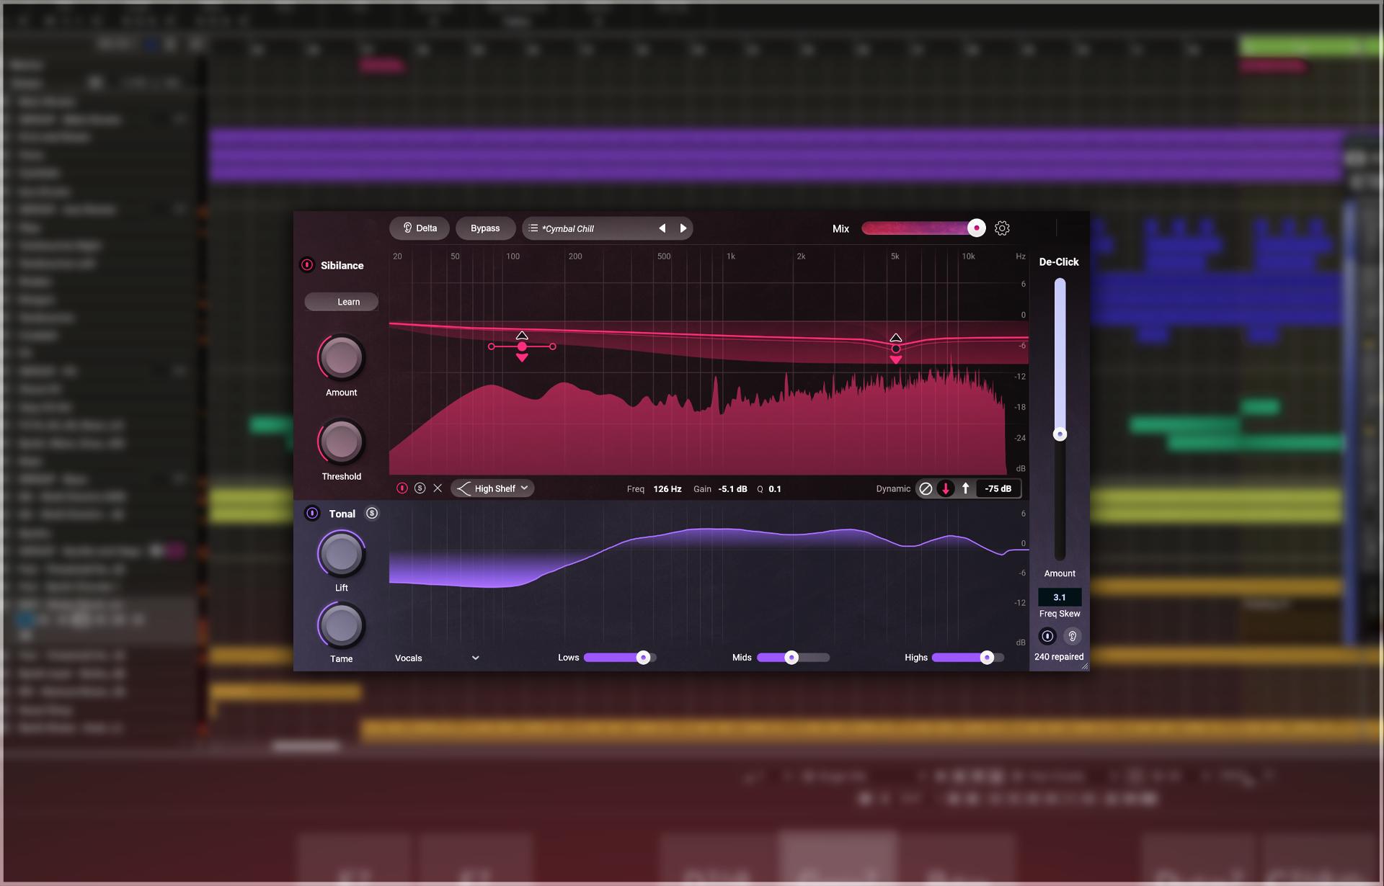Solo the Tonal module with S icon
The image size is (1384, 886).
372,514
